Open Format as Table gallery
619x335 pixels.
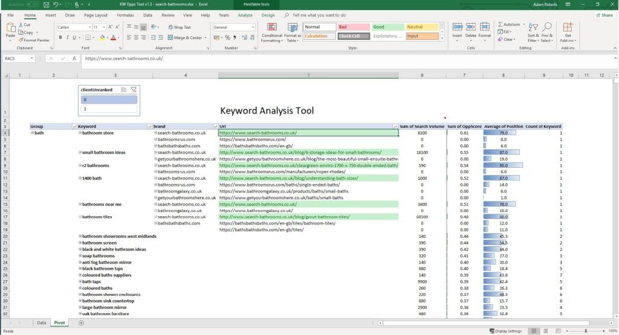click(x=293, y=33)
